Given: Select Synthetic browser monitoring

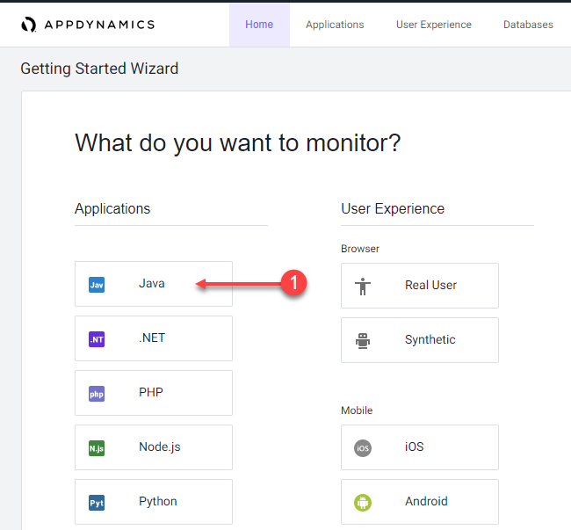Looking at the screenshot, I should pyautogui.click(x=420, y=340).
